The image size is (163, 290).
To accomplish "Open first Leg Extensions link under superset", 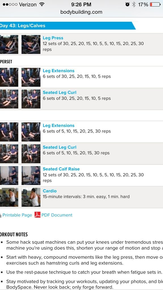I will click(59, 71).
